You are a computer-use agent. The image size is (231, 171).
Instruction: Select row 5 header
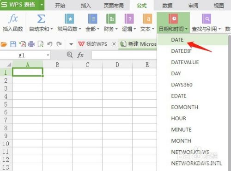(x=6, y=104)
